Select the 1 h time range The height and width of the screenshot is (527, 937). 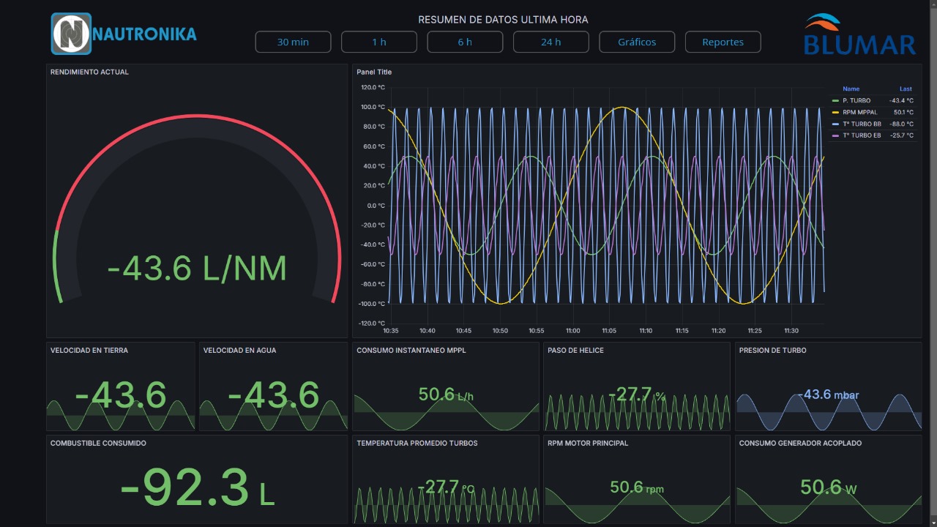pos(378,42)
